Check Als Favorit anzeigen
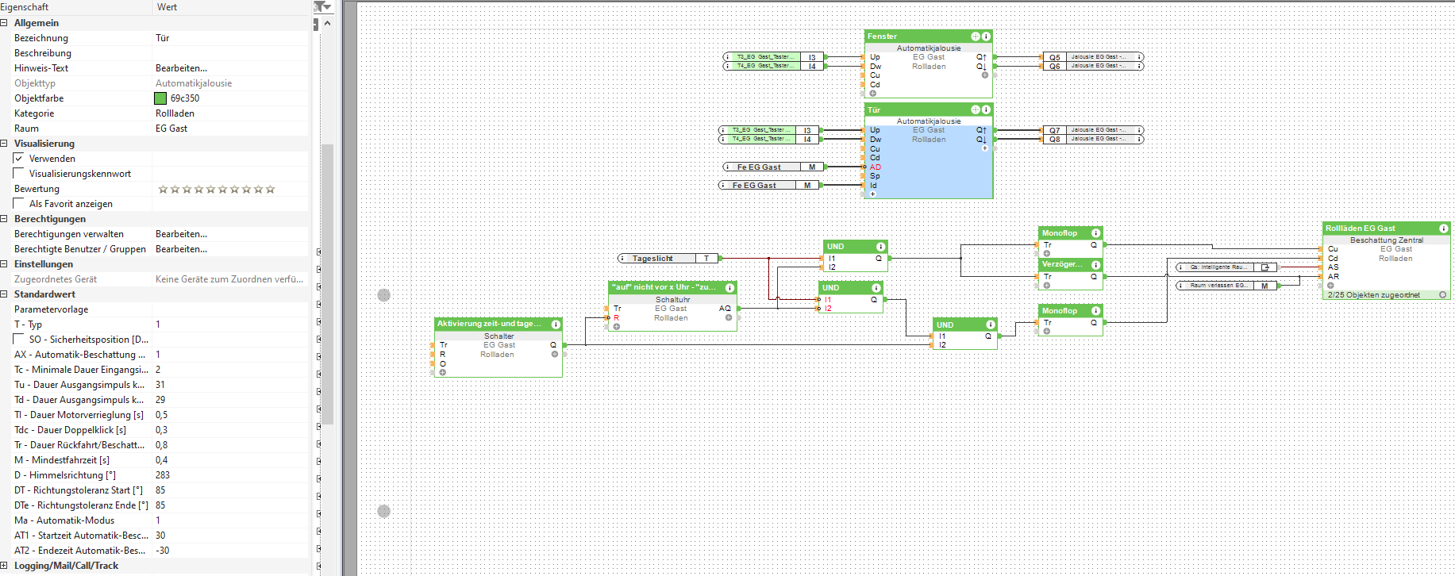Viewport: 1455px width, 576px height. click(19, 204)
